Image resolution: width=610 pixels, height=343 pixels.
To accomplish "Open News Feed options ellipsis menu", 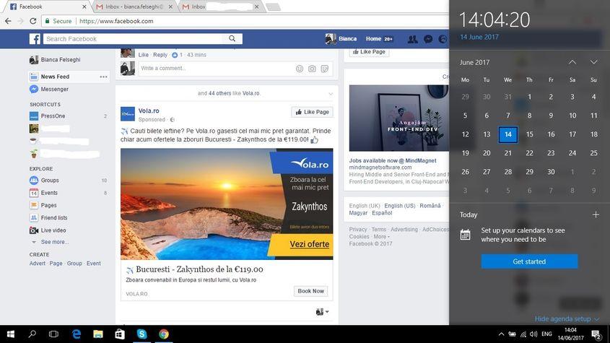I will click(x=103, y=77).
